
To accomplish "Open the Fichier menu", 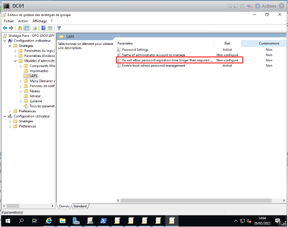I will coord(9,21).
